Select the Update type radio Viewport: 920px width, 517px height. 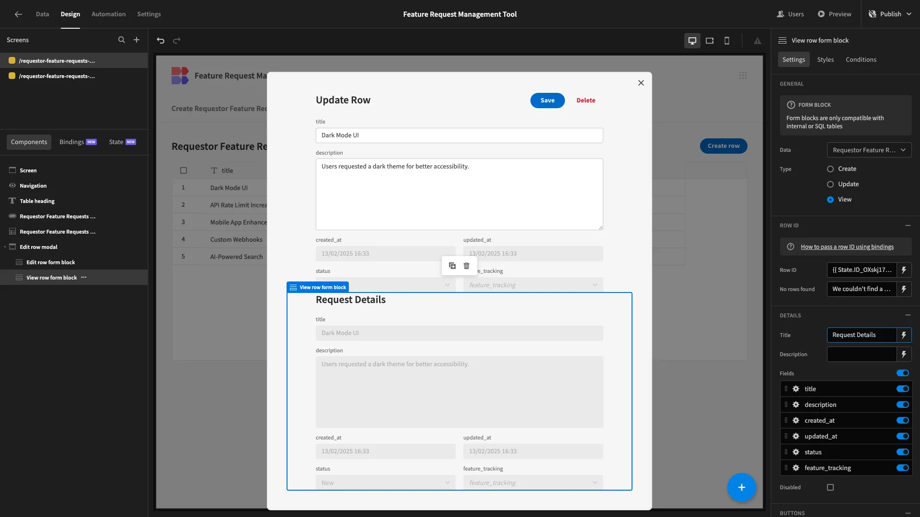(x=830, y=184)
